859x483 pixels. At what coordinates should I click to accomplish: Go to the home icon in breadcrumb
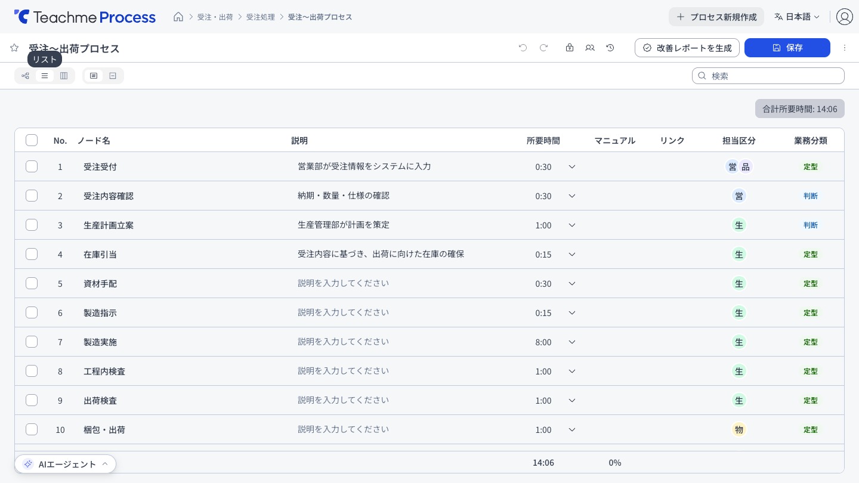click(x=178, y=17)
